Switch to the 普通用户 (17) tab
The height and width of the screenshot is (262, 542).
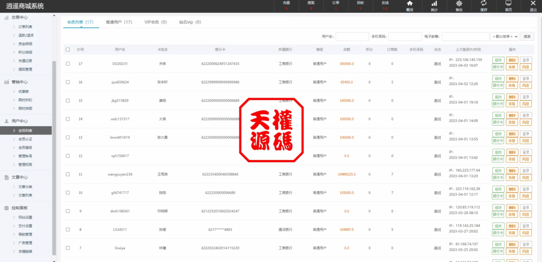click(x=119, y=22)
